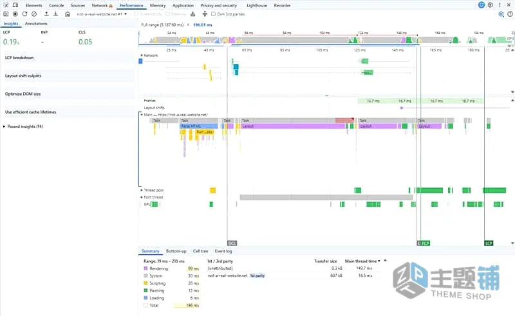Select the Insights sidebar tab
The height and width of the screenshot is (316, 515).
pyautogui.click(x=11, y=24)
